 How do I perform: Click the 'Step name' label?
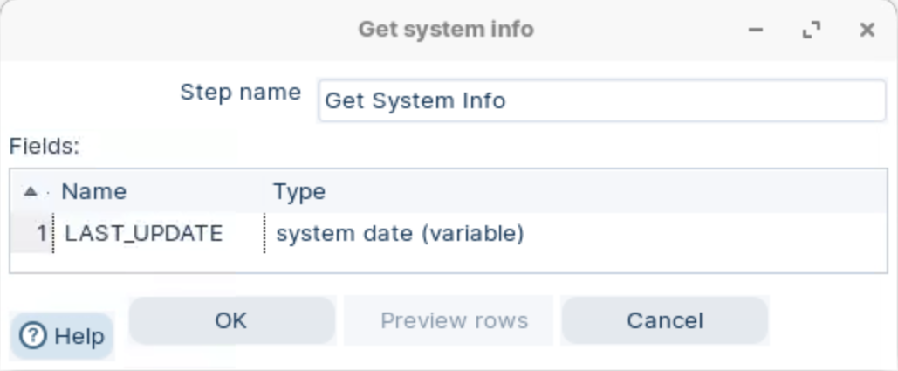[240, 92]
